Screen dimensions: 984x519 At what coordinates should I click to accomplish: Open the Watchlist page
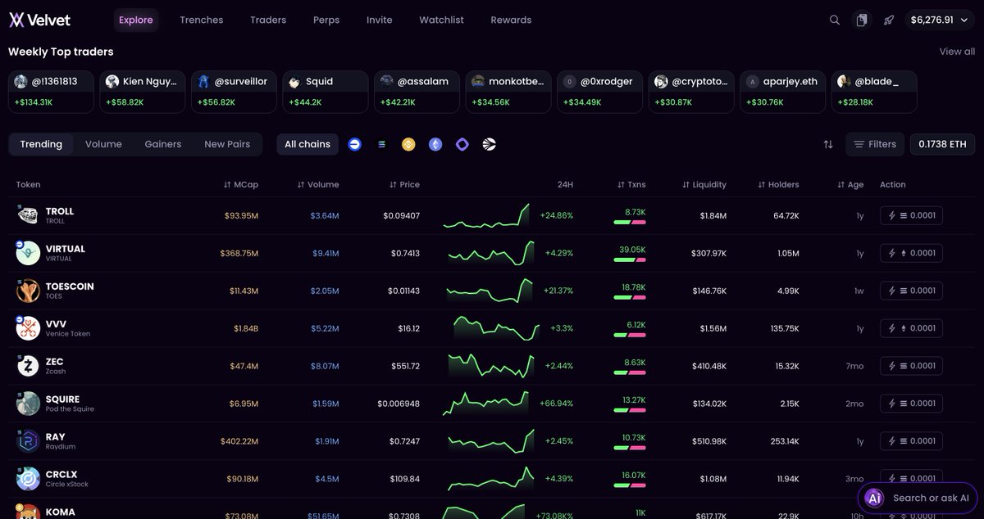click(442, 20)
